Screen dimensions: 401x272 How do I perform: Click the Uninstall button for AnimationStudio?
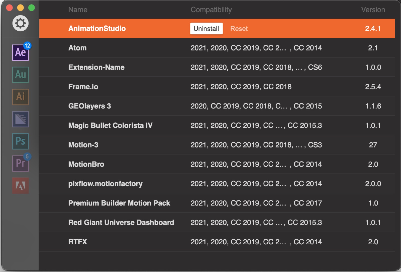206,29
